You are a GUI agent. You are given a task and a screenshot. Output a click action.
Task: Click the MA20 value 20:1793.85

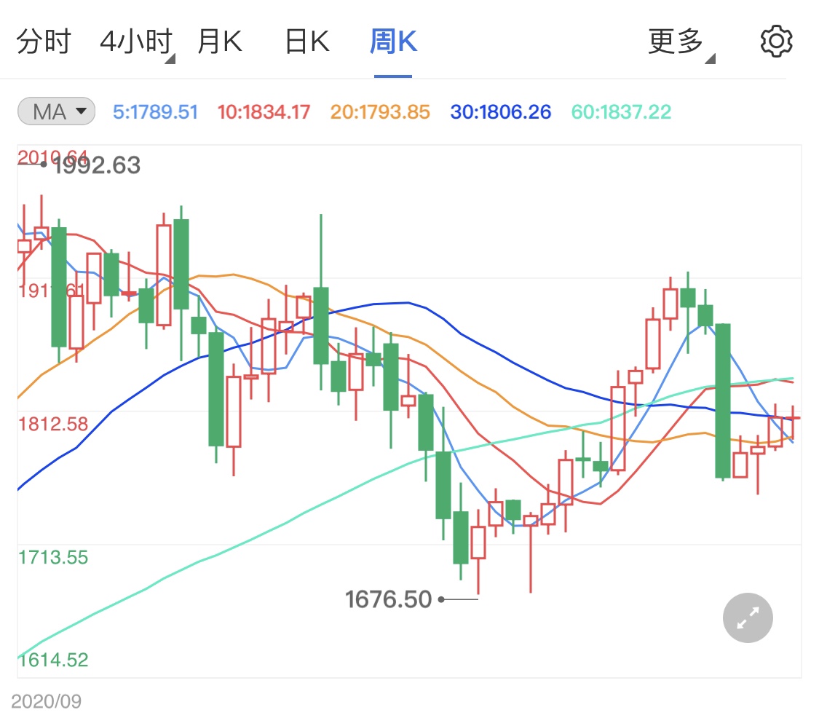[x=380, y=112]
